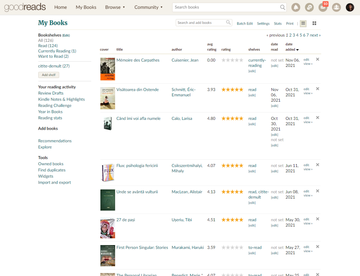Screen dimensions: 360x276
Task: Edit date read for Flux: psihologia fericirii
Action: click(x=274, y=171)
